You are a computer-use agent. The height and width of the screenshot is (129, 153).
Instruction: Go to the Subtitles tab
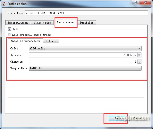coord(86,23)
